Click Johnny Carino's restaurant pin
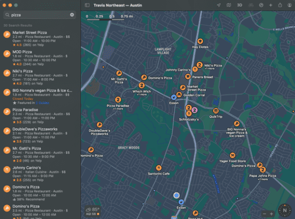Image resolution: width=295 pixels, height=219 pixels. [195, 69]
